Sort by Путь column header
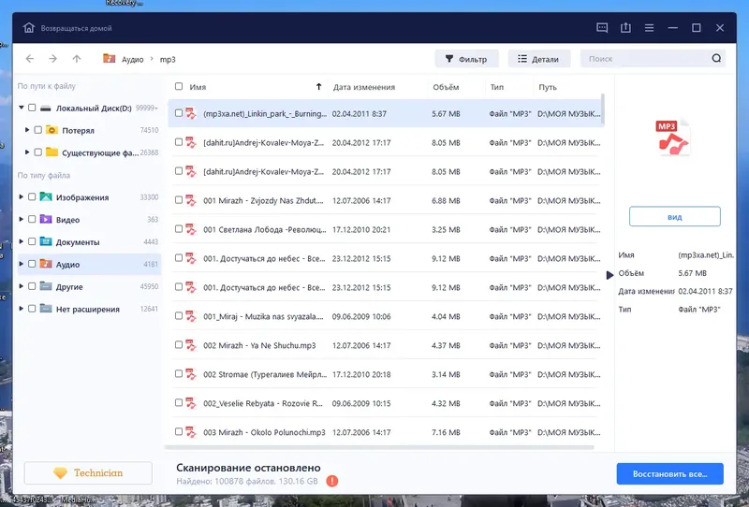This screenshot has width=749, height=507. 548,87
